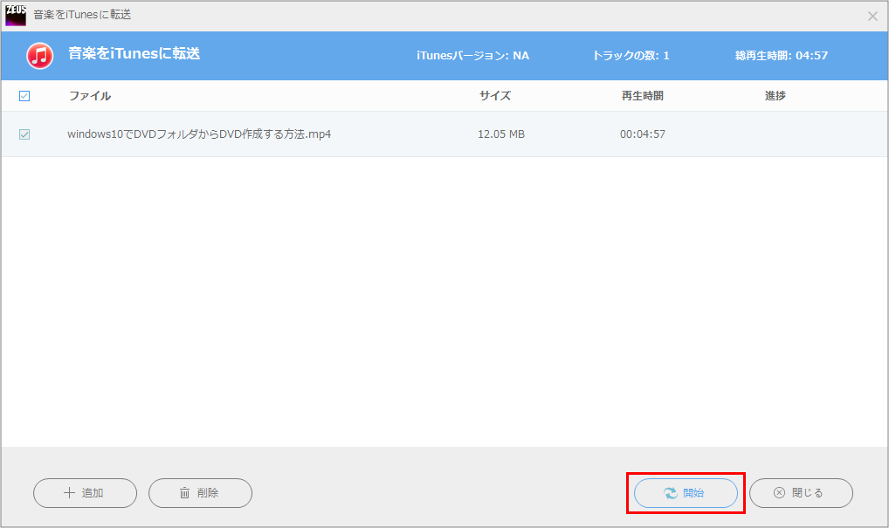Click the ZEUS app logo in title bar
Screen dimensions: 889x528
[x=16, y=15]
